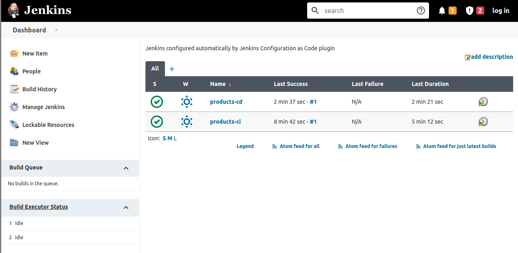The height and width of the screenshot is (253, 518).
Task: Expand the Dashboard breadcrumb arrow menu
Action: (x=56, y=30)
